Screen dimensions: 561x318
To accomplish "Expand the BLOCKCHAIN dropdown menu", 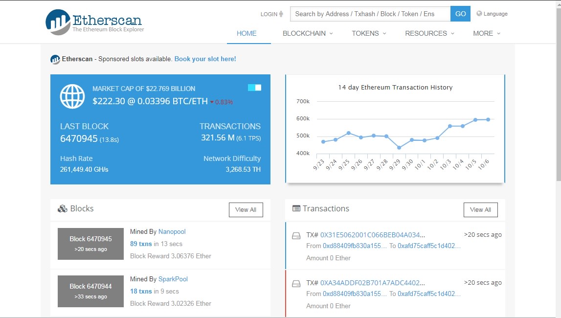I will 308,33.
